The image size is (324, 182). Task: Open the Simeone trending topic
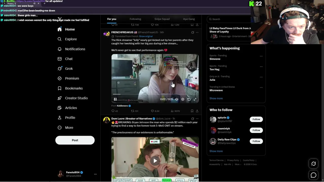[215, 59]
